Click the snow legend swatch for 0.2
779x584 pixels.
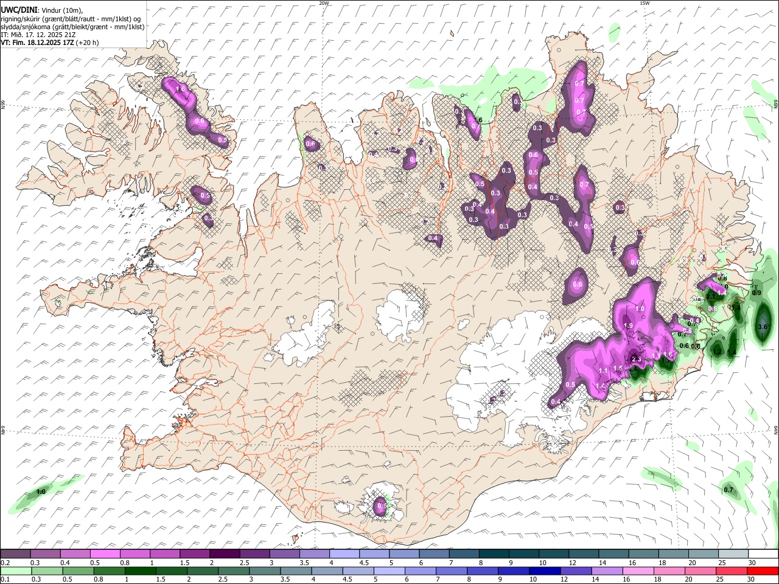15,554
